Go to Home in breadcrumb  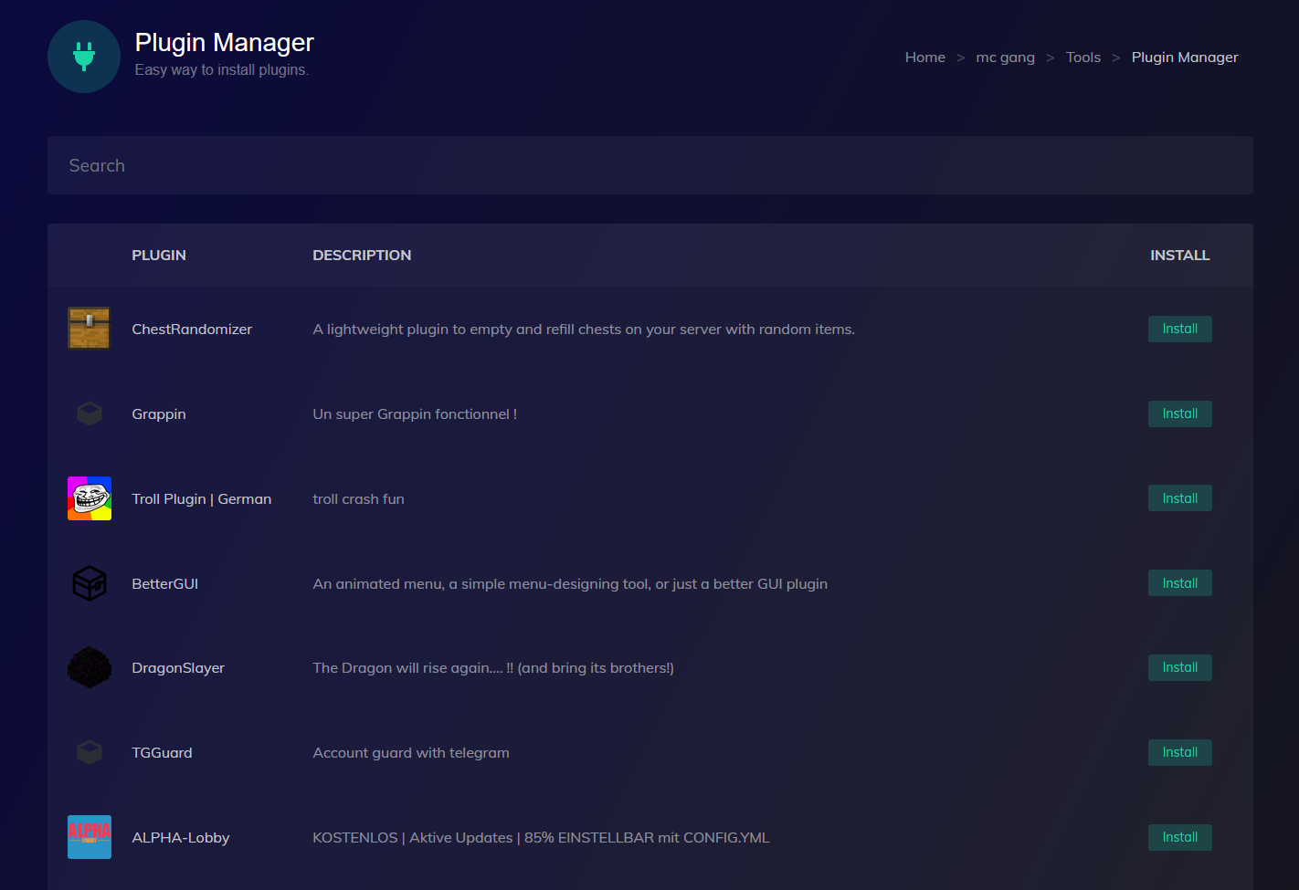[x=925, y=57]
